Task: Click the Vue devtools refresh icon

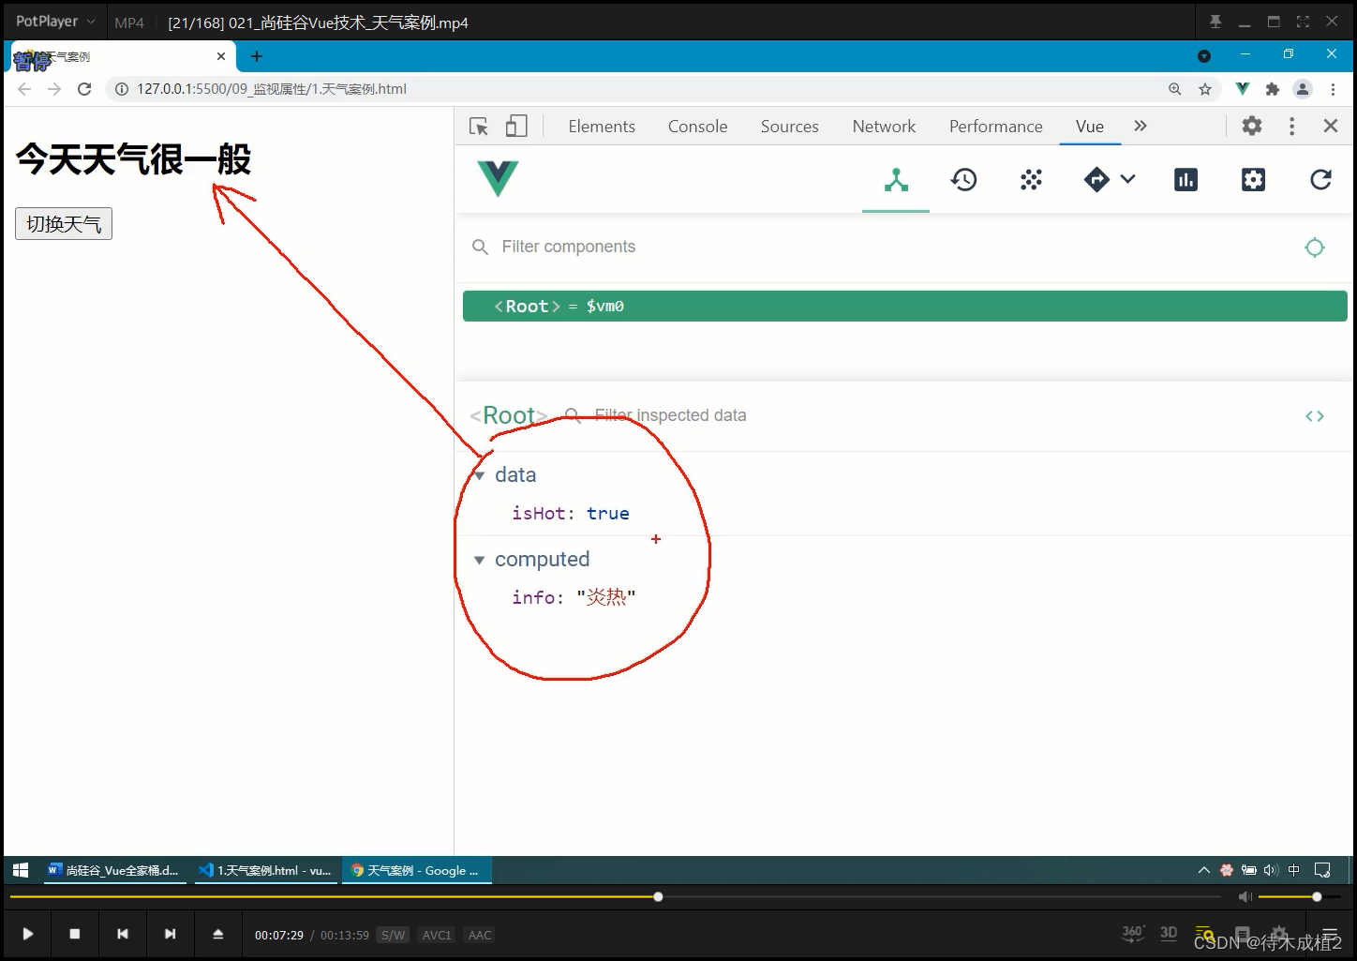Action: click(x=1320, y=179)
